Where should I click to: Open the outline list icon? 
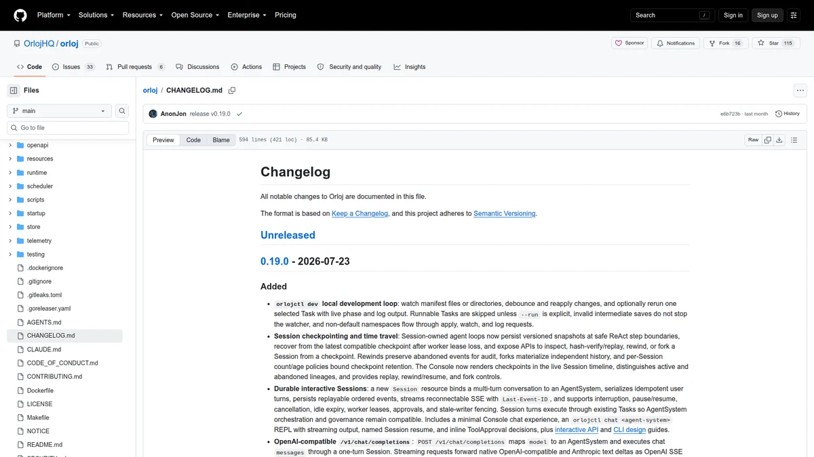(x=794, y=140)
